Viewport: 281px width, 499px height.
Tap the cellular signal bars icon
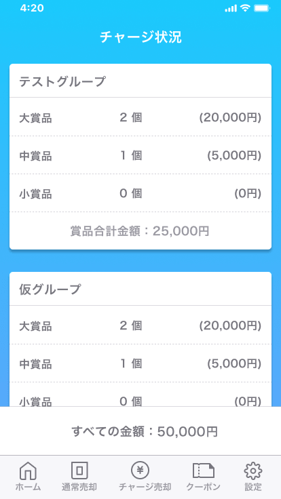tap(231, 9)
